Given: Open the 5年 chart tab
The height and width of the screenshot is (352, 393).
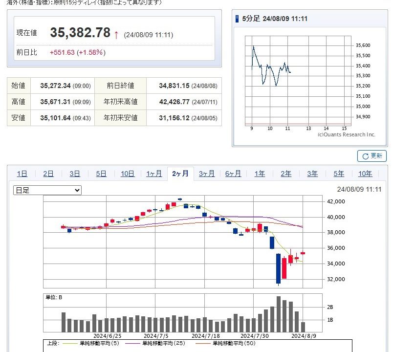Looking at the screenshot, I should click(339, 174).
